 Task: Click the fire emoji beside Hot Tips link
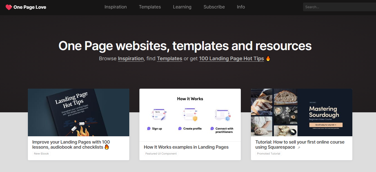[268, 59]
